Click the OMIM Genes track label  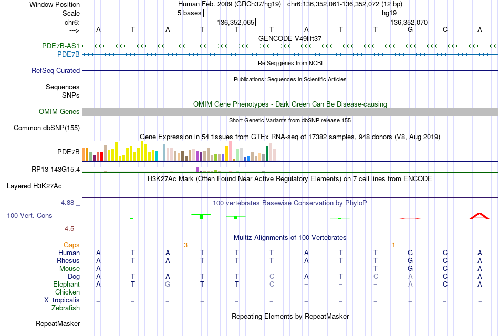pos(59,111)
